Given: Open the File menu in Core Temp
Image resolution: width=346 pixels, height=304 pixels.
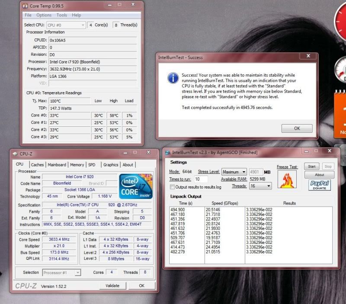Looking at the screenshot, I should click(x=28, y=15).
